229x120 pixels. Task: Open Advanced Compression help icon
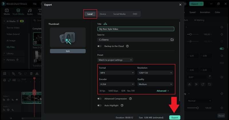tap(131, 99)
